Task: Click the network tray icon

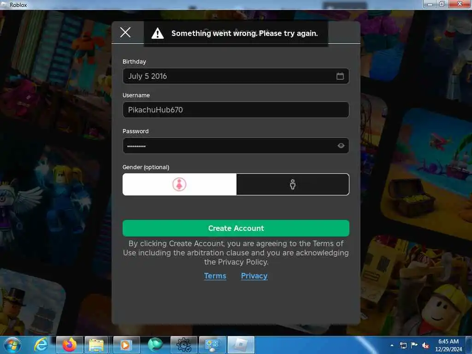Action: pyautogui.click(x=403, y=345)
